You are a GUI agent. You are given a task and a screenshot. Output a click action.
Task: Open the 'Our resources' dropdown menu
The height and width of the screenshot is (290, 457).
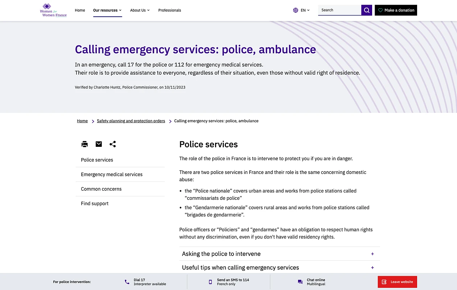pos(107,10)
